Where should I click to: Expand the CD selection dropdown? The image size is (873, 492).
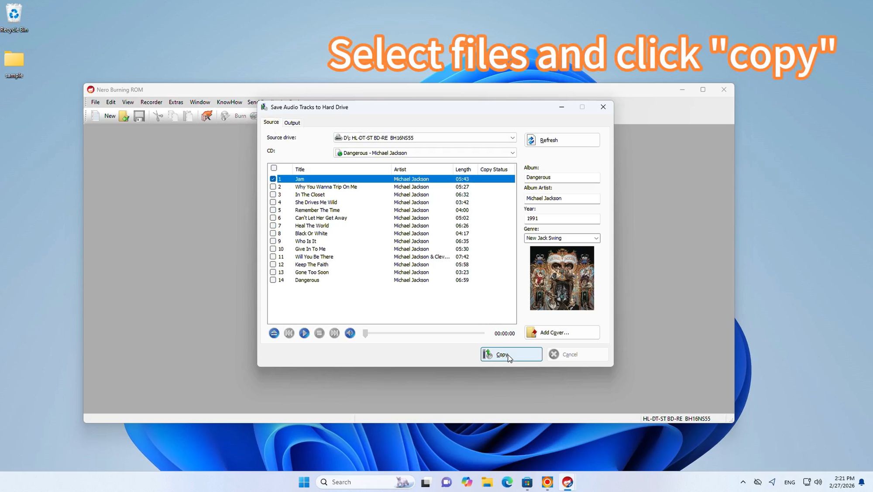[512, 153]
